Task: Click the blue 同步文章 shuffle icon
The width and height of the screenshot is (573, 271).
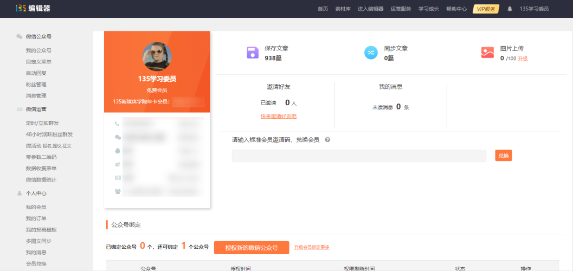Action: click(371, 53)
